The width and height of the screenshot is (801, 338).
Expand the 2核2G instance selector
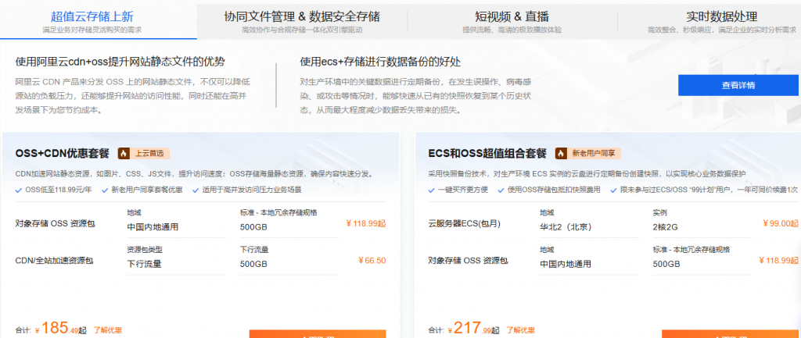(x=702, y=222)
